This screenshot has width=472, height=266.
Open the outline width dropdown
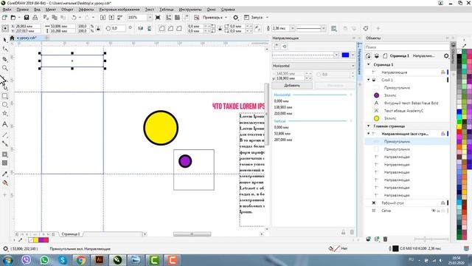(x=292, y=28)
